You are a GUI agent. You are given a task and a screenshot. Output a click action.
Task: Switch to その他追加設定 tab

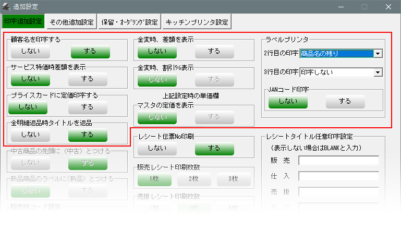71,22
